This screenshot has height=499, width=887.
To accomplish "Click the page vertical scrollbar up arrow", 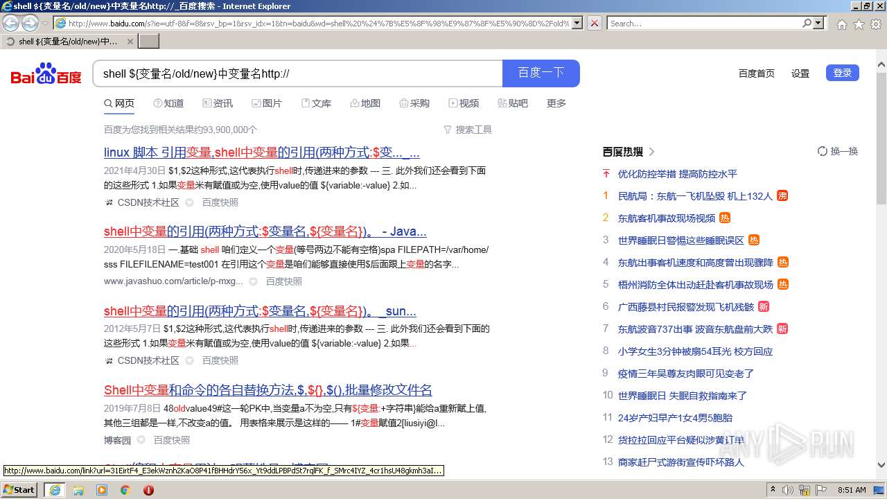I will tap(881, 65).
